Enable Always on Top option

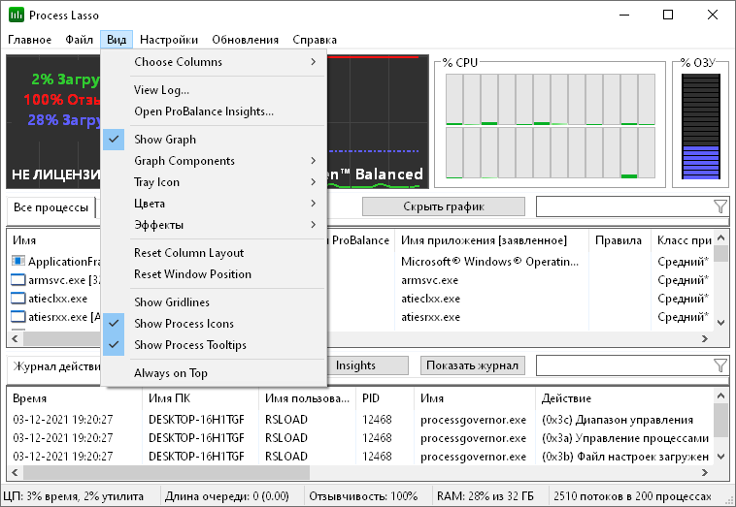coord(214,373)
